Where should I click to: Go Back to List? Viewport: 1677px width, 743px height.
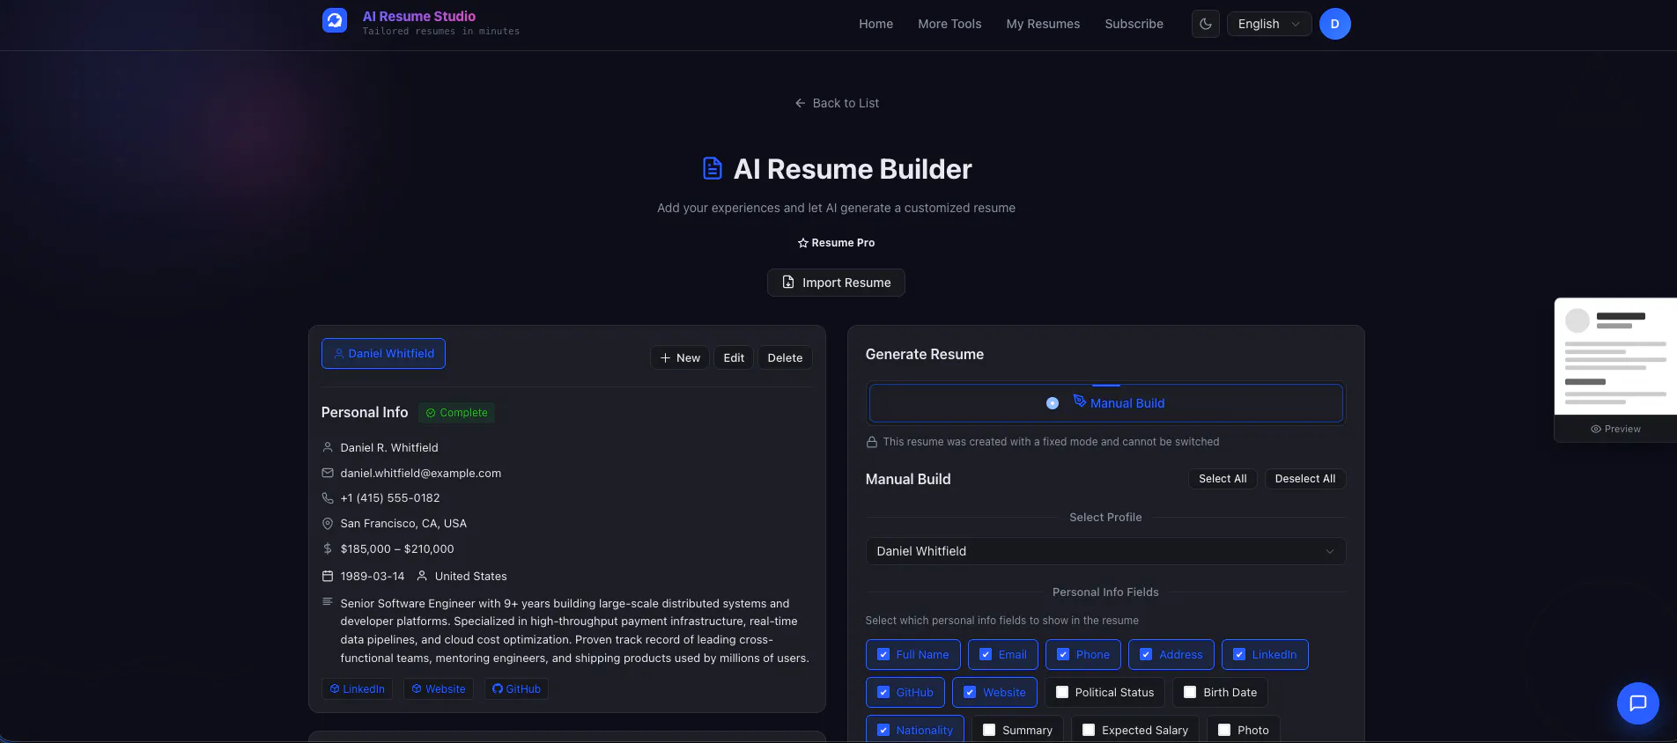pos(836,103)
